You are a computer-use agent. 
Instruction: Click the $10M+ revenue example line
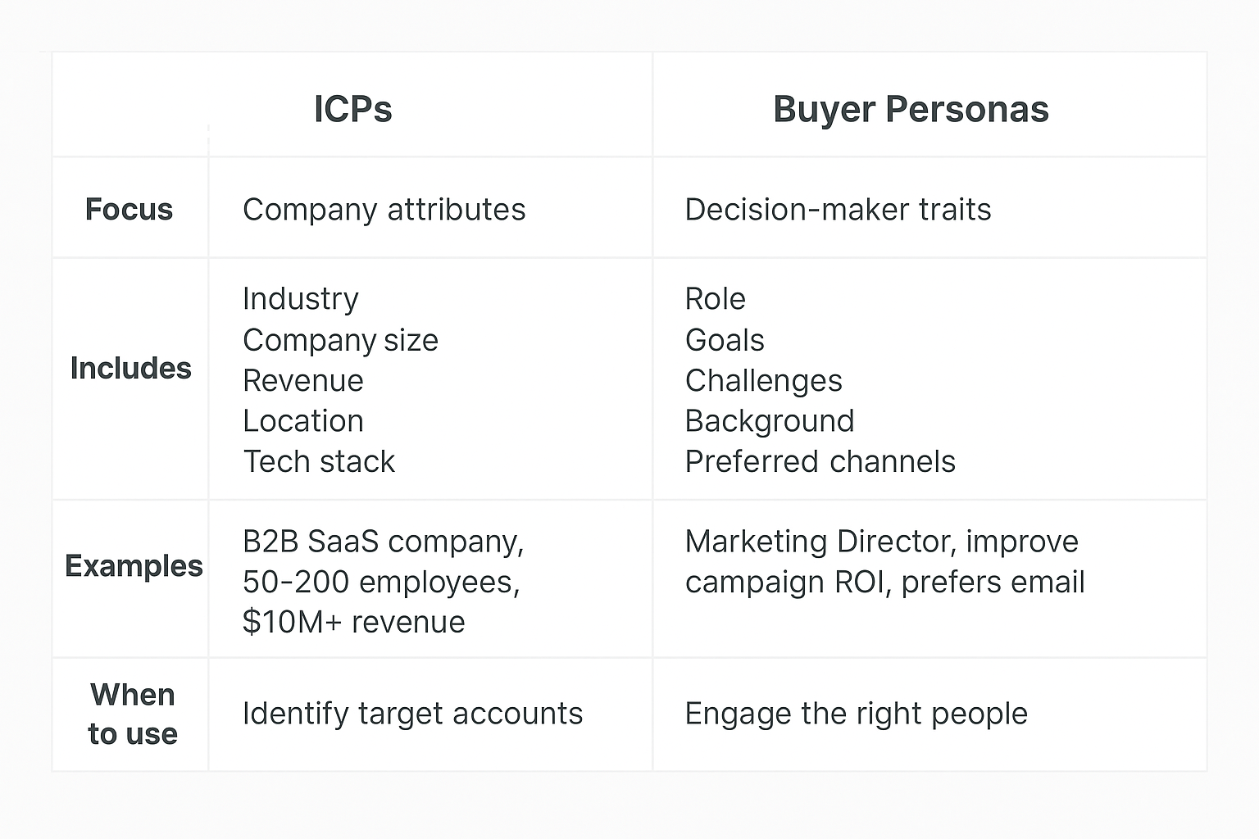353,623
